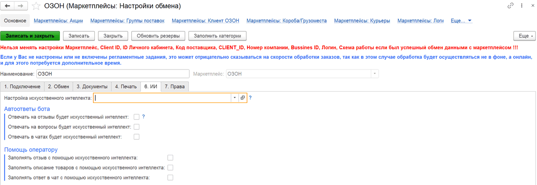
Task: Open selected AI setting with the open-form icon
Action: click(243, 98)
